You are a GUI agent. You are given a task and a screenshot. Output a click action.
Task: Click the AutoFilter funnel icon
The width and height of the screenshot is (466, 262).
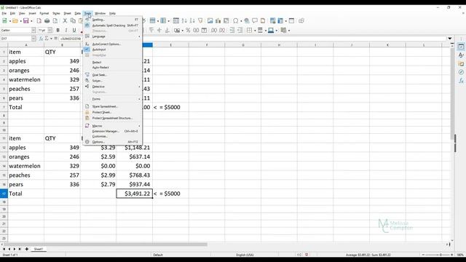(201, 21)
